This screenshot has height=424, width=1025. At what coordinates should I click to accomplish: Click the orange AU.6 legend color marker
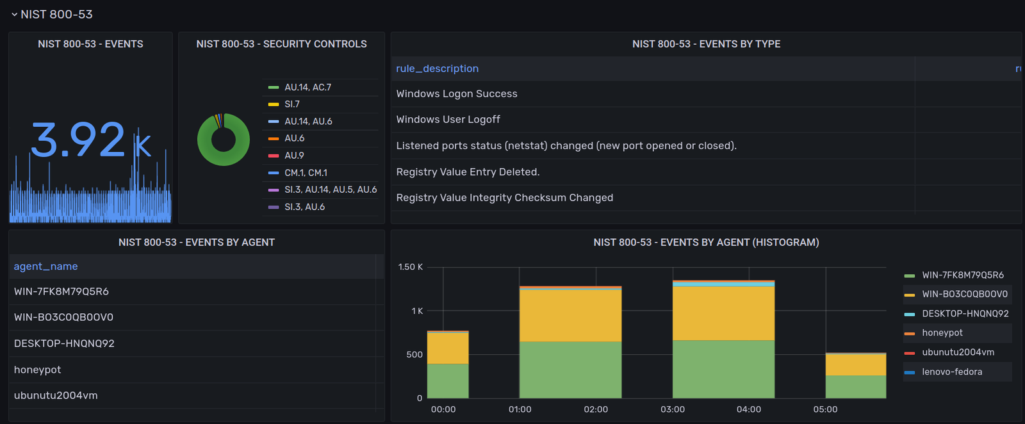(274, 138)
